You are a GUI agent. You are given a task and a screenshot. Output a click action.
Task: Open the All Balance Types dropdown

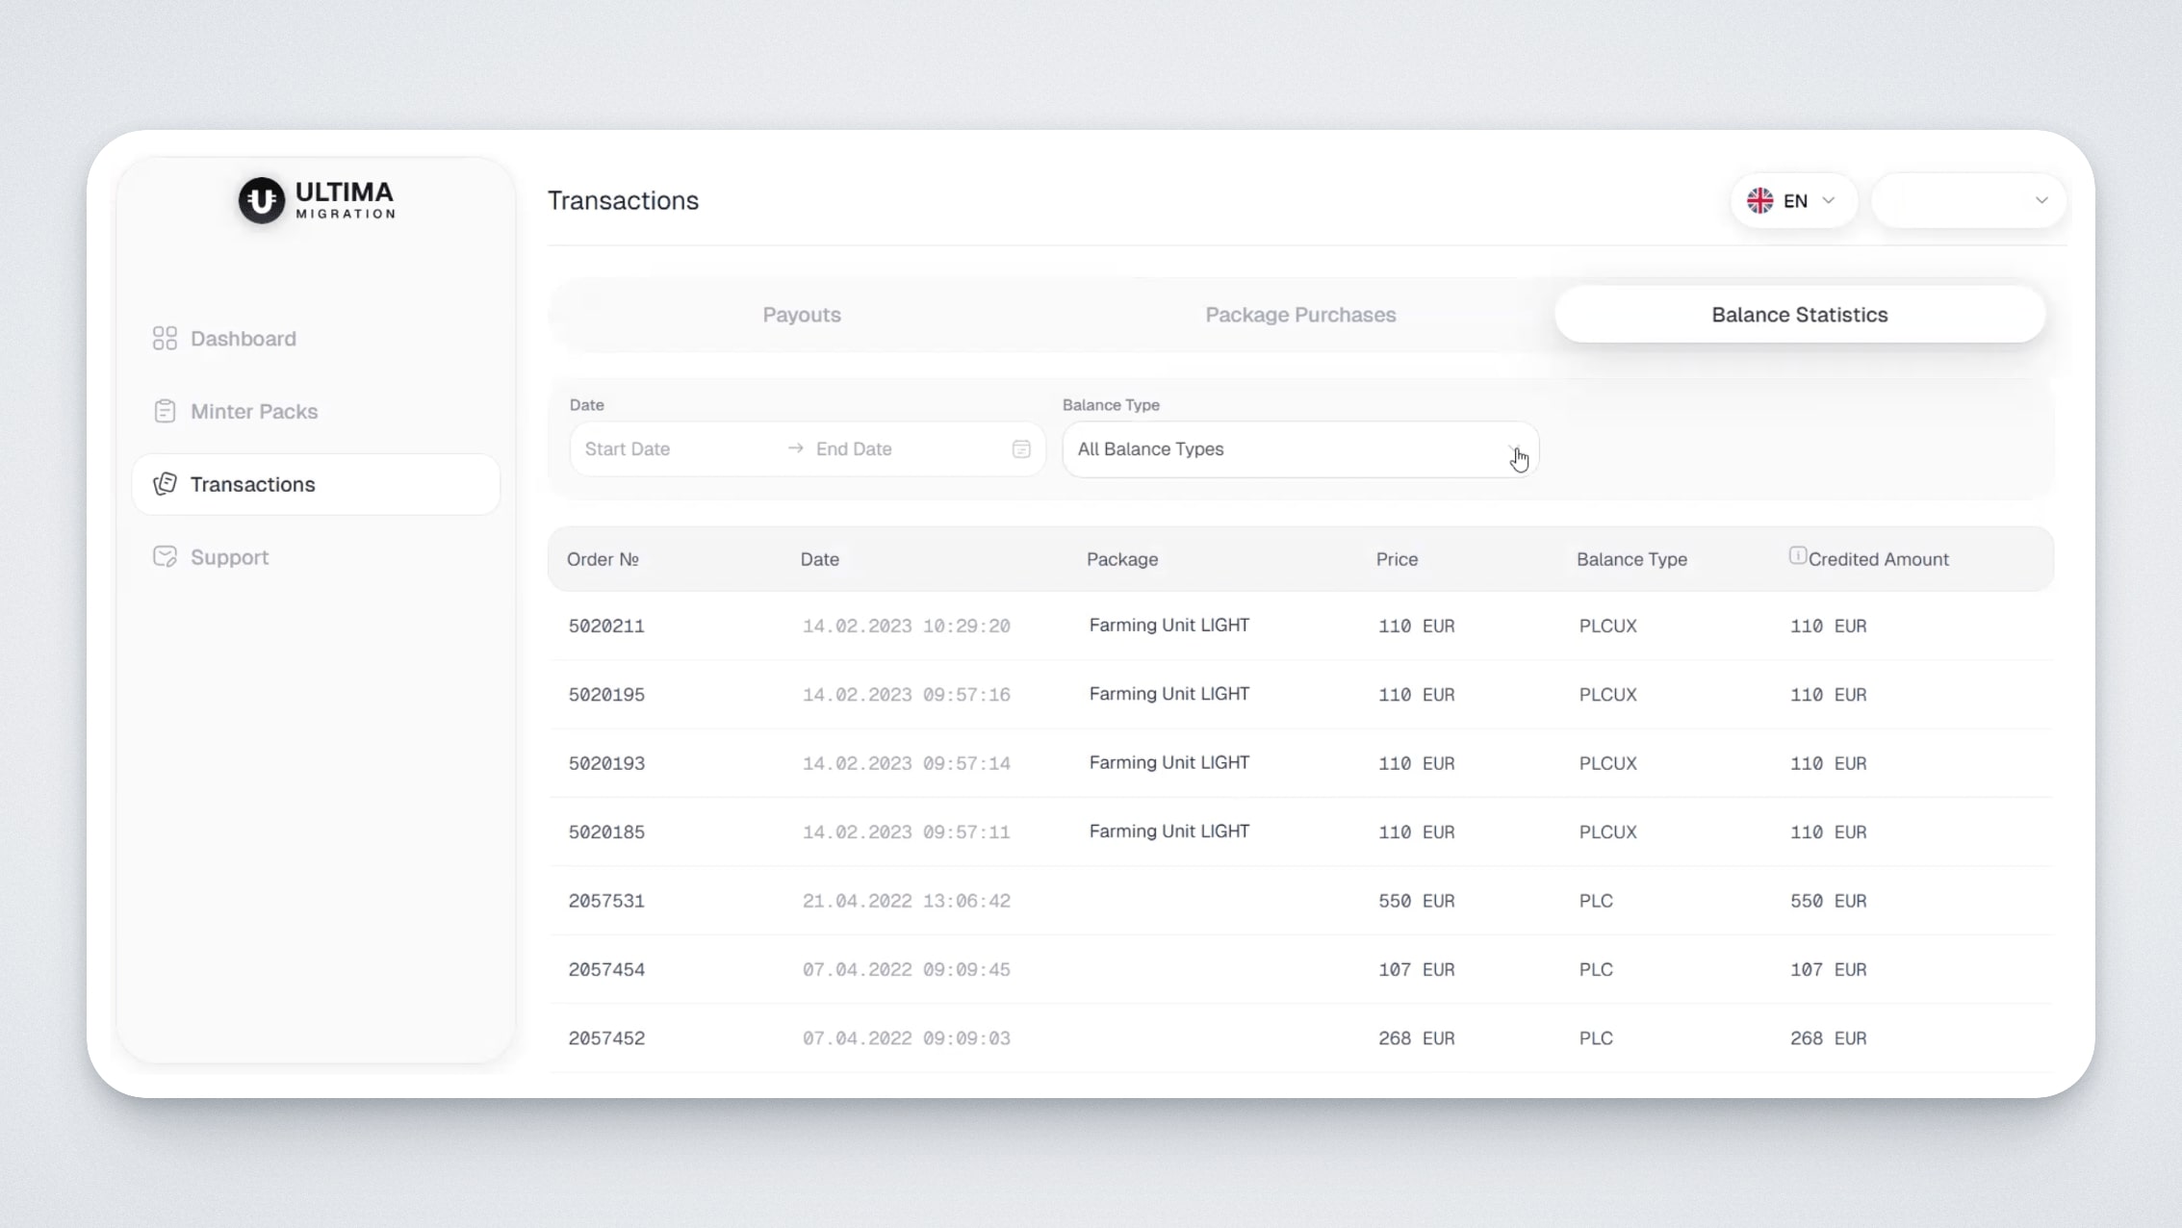coord(1299,449)
